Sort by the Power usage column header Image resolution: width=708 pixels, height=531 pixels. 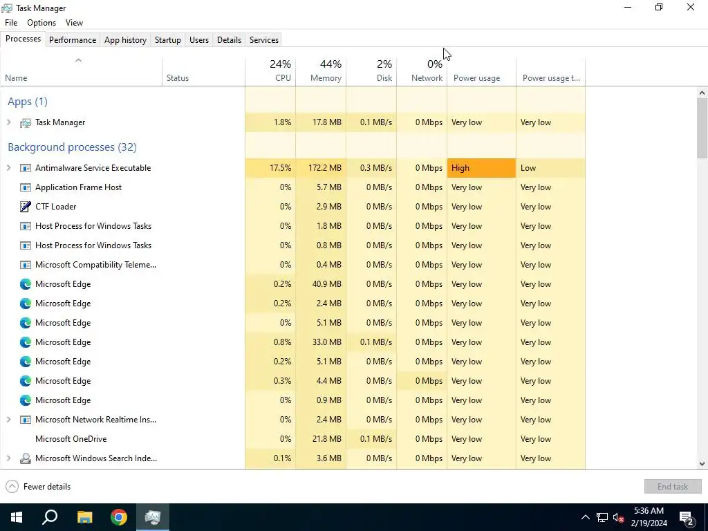[x=482, y=72]
